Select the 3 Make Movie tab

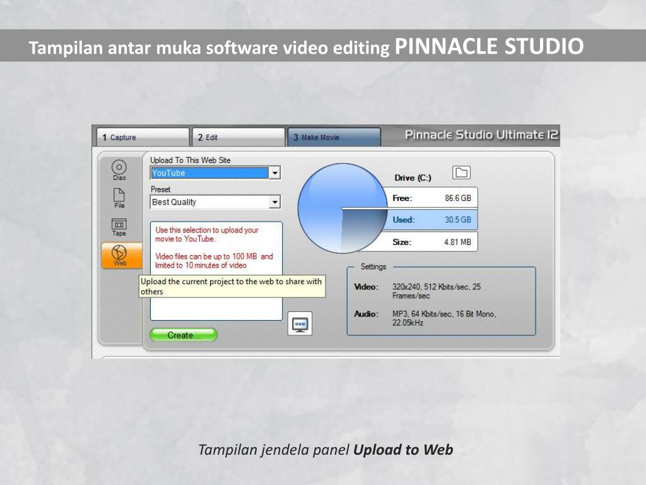(x=334, y=137)
